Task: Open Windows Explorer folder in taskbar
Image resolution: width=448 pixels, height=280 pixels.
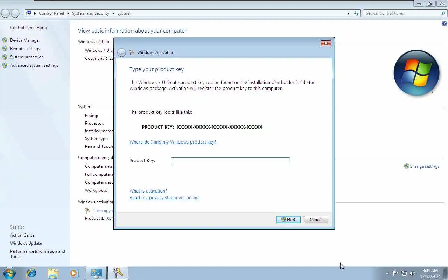Action: click(53, 273)
